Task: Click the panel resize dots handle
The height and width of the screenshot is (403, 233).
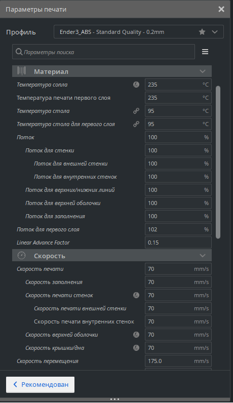Action: click(x=114, y=399)
